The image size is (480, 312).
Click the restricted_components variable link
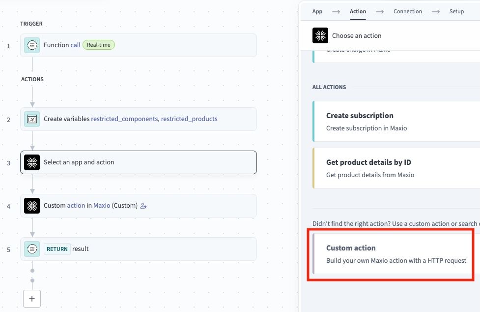(x=124, y=119)
